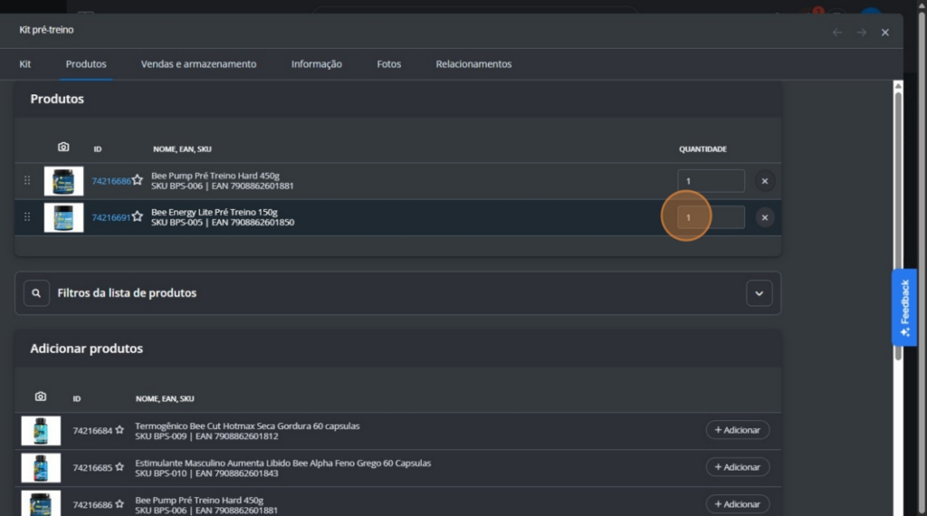The height and width of the screenshot is (516, 927).
Task: Add Estimulante Masculino Bee Alpha to kit
Action: click(737, 467)
